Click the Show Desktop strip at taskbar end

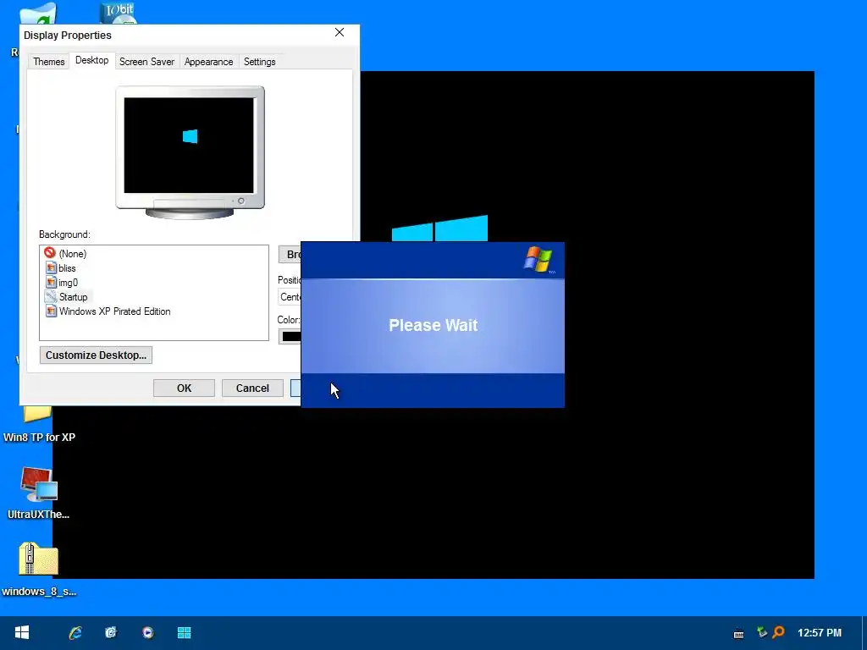[x=864, y=633]
